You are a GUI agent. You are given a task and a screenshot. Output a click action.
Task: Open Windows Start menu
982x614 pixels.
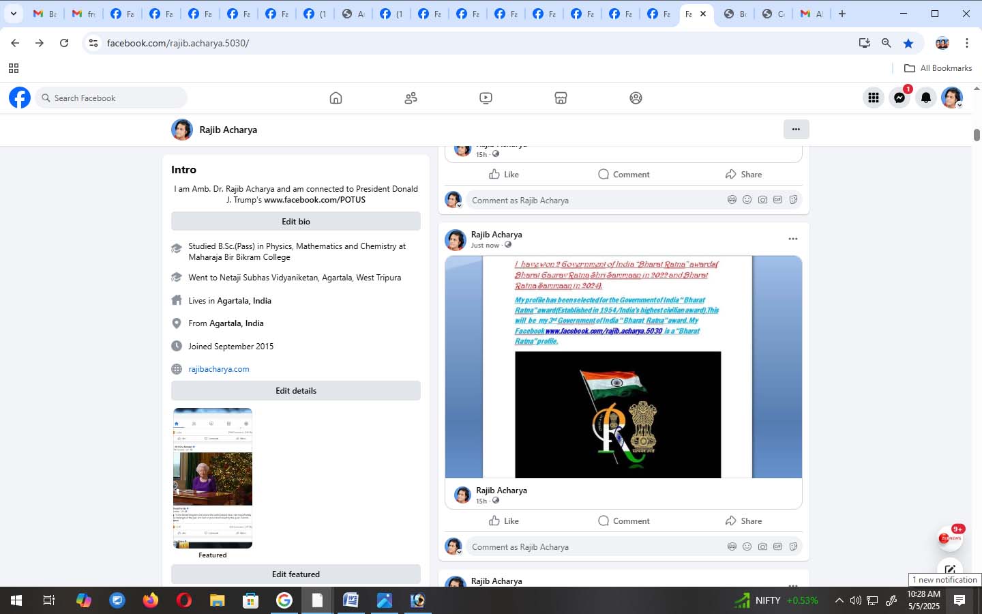16,600
